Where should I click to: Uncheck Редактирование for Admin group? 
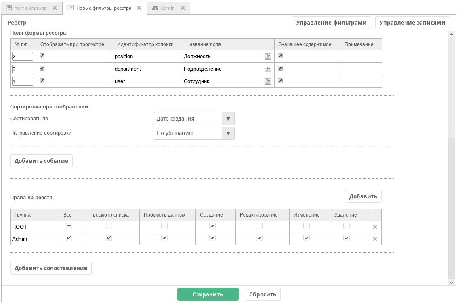coord(259,238)
